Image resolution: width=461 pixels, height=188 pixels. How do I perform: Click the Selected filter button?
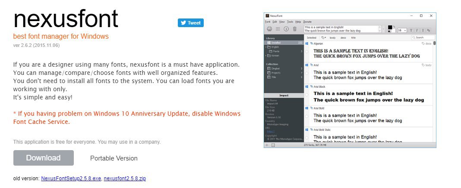(x=311, y=37)
